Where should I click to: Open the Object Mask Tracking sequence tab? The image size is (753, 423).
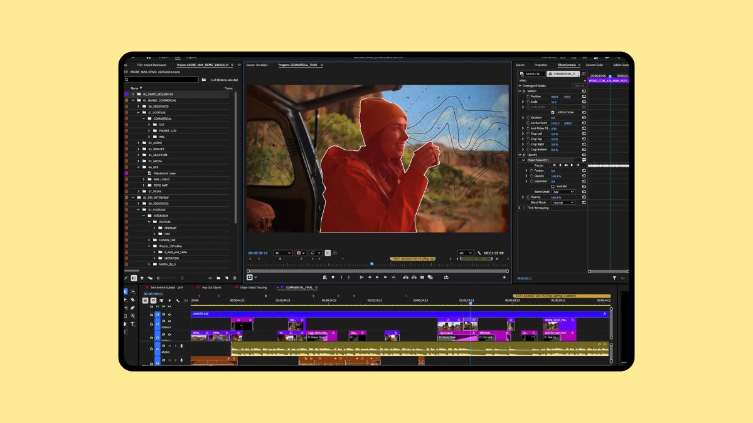(x=253, y=288)
